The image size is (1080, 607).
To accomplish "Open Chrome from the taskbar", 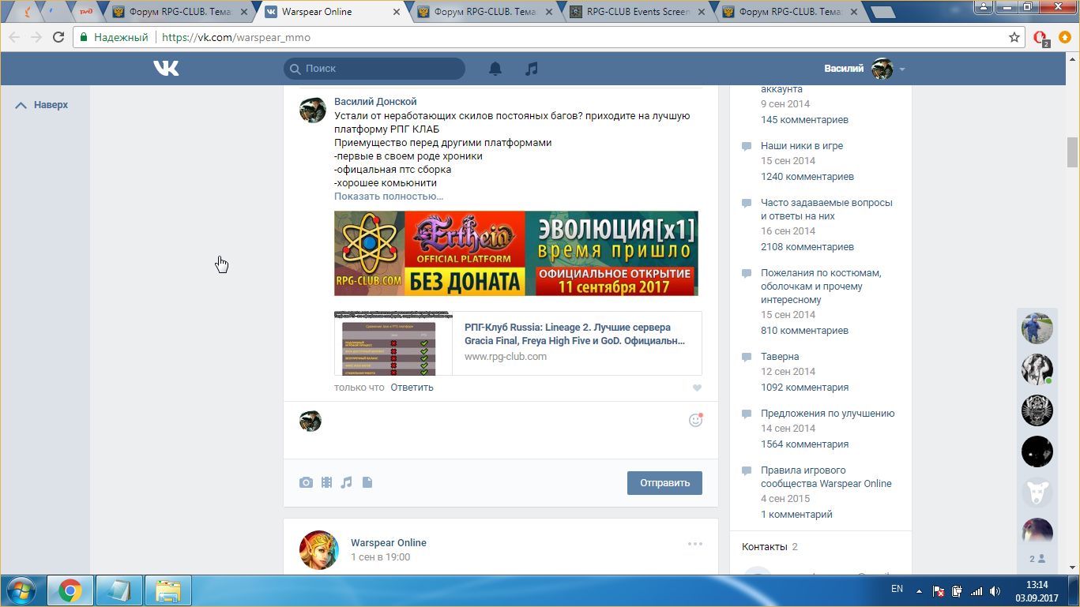I will click(70, 590).
